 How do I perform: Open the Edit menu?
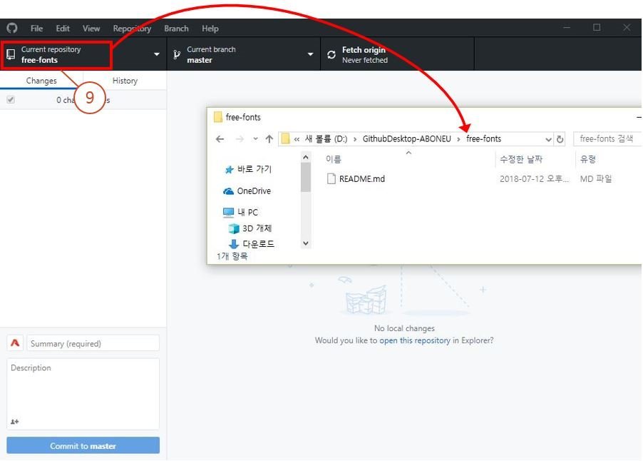pos(63,29)
